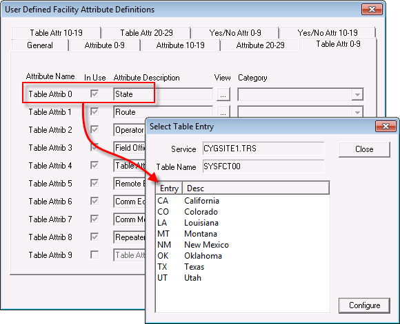Image resolution: width=400 pixels, height=324 pixels.
Task: Enable In Use checkbox for Table Attrib 9
Action: coord(94,255)
